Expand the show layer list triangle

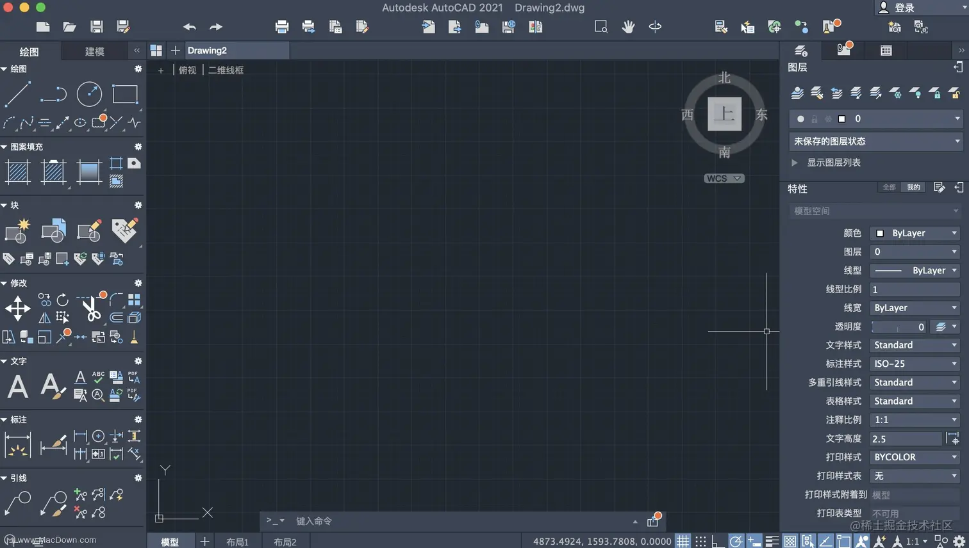click(x=795, y=163)
